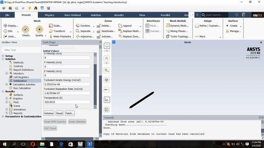
Task: Open File Explorer from taskbar
Action: (x=42, y=144)
